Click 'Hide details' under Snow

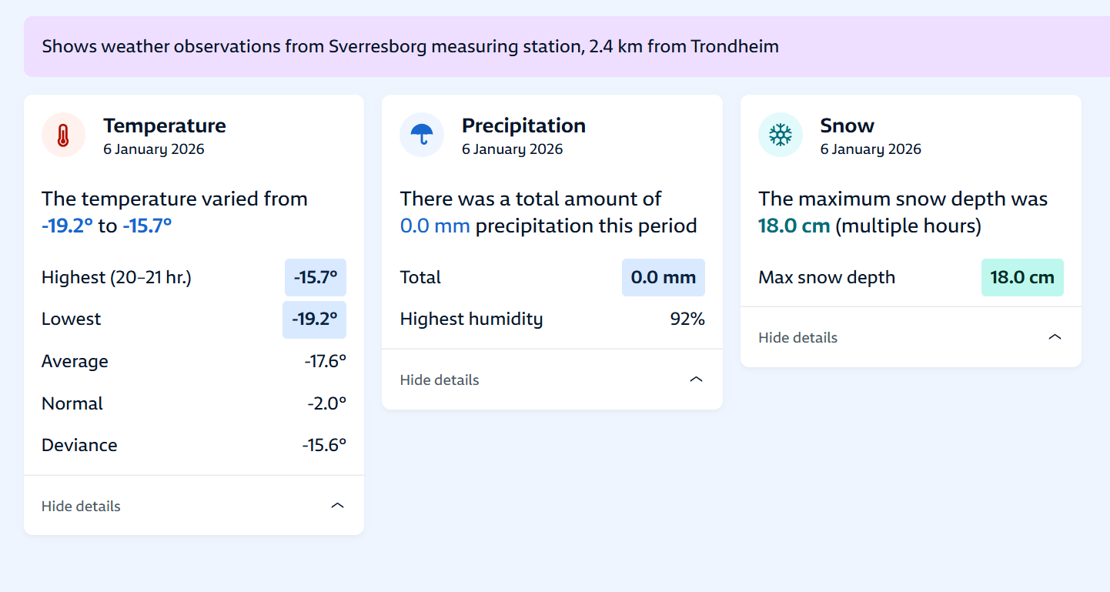(797, 337)
